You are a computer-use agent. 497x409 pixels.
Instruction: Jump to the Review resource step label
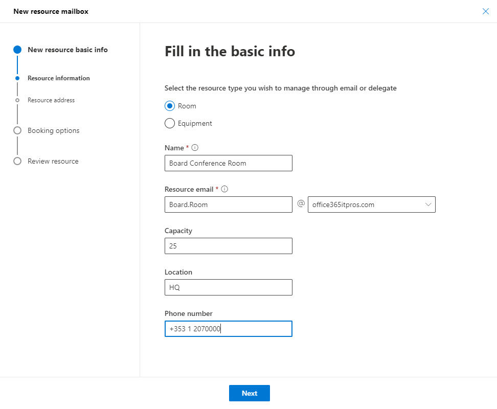coord(53,161)
